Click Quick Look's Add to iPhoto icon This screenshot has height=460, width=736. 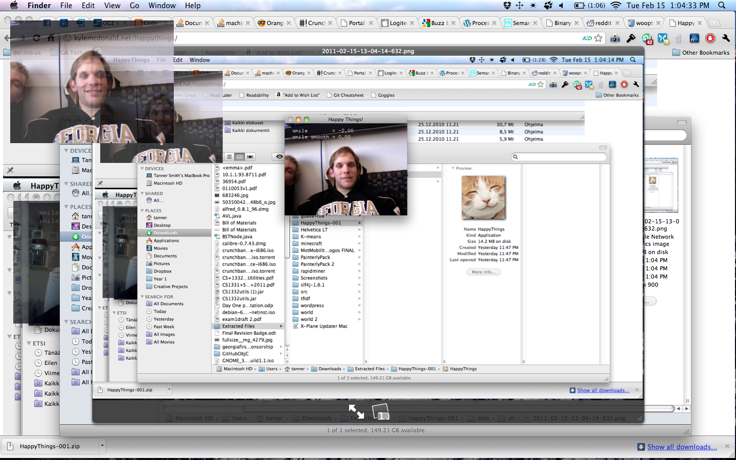[381, 412]
